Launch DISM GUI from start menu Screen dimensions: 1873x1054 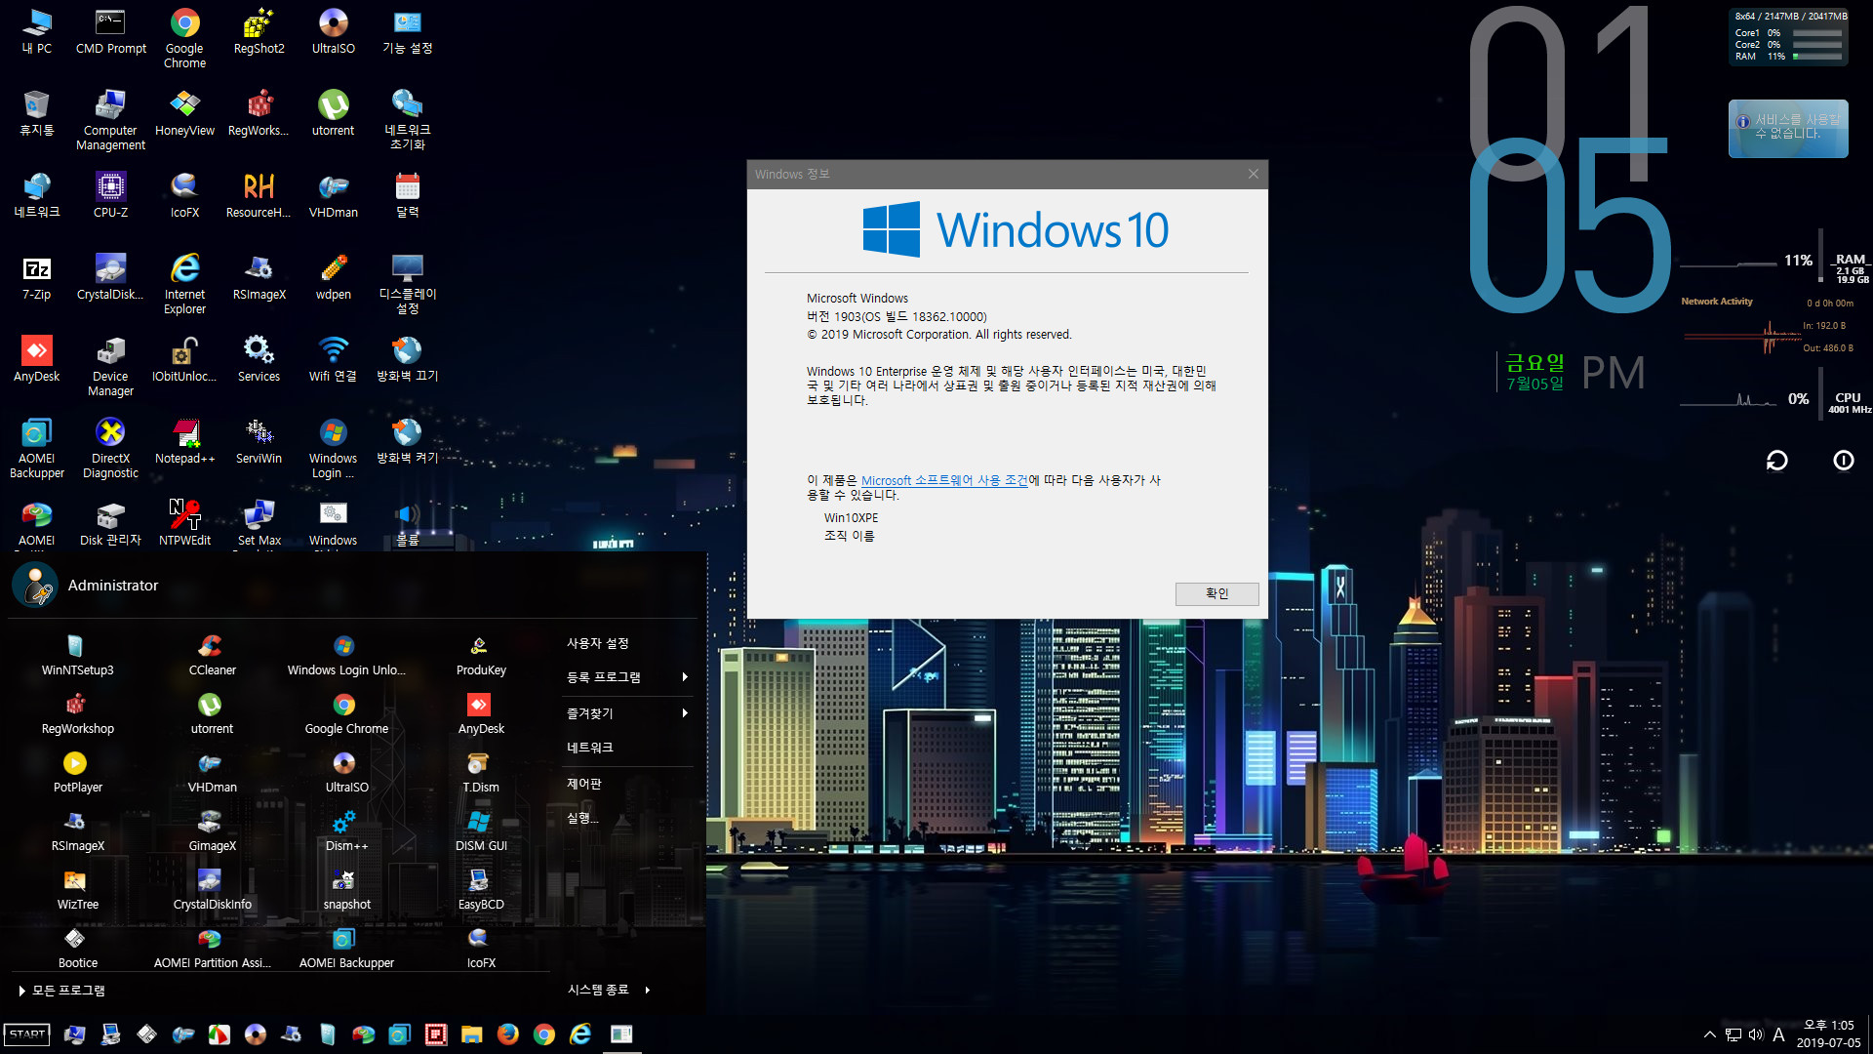tap(481, 831)
